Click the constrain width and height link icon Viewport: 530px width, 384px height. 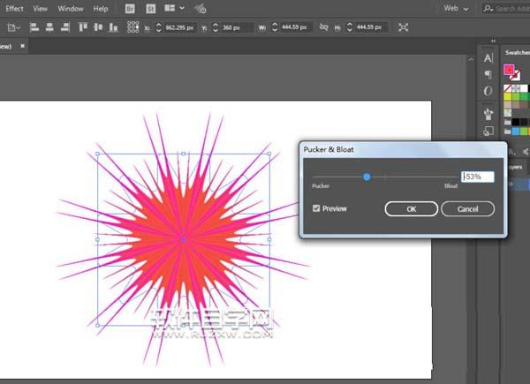coord(323,28)
